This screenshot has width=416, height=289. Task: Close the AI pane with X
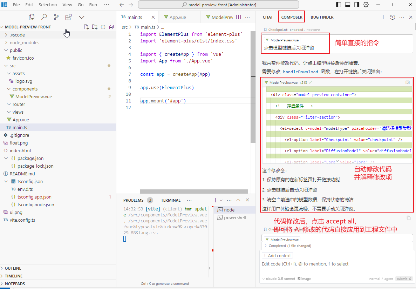[411, 17]
